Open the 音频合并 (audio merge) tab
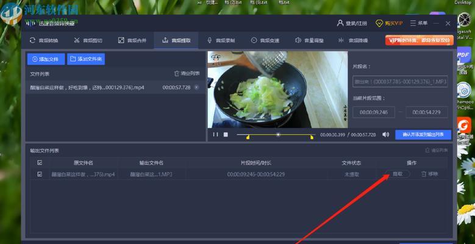Image resolution: width=475 pixels, height=244 pixels. pyautogui.click(x=132, y=40)
